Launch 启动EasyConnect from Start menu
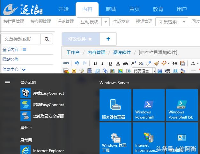This screenshot has height=154, width=200. point(42,104)
